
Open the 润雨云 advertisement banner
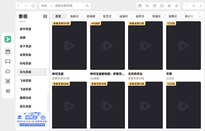(32, 120)
